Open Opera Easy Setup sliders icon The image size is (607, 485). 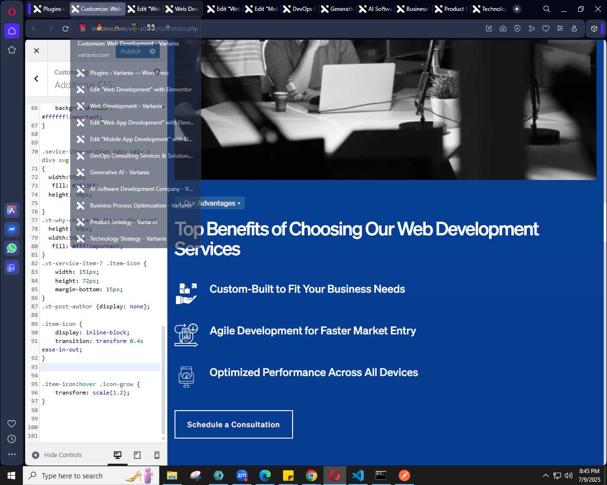[x=560, y=29]
